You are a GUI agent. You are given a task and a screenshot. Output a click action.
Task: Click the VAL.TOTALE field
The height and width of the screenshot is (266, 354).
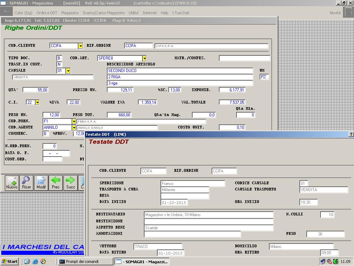[232, 102]
